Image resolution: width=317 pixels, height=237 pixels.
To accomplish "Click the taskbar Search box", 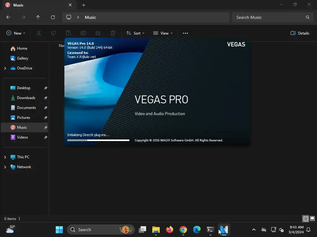I will [101, 230].
